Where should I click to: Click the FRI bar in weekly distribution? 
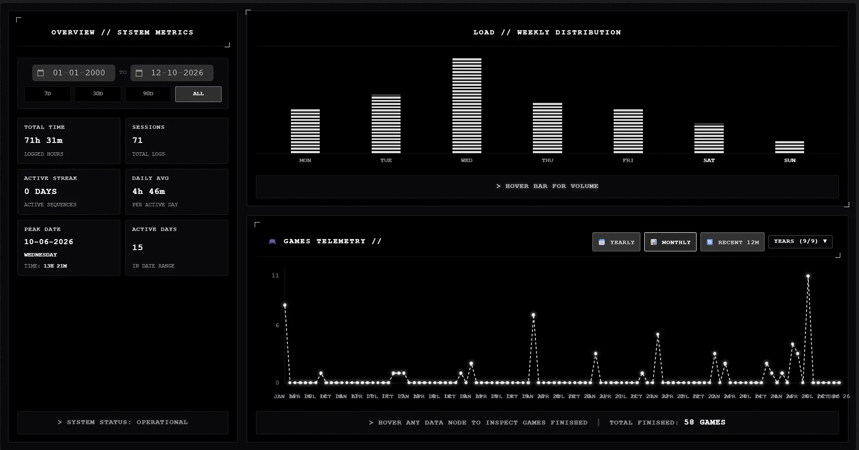[628, 131]
